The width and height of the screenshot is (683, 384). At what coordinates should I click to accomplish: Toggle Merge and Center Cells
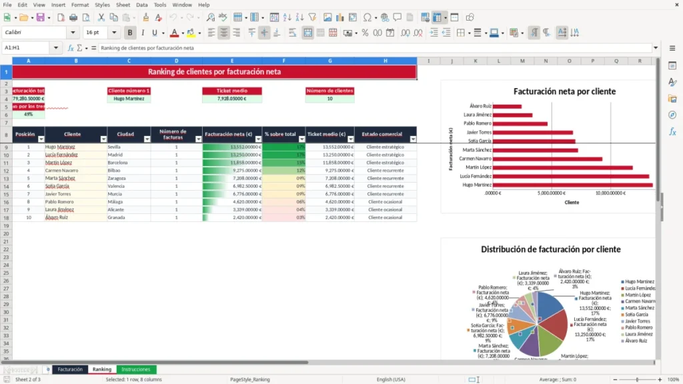tap(307, 33)
